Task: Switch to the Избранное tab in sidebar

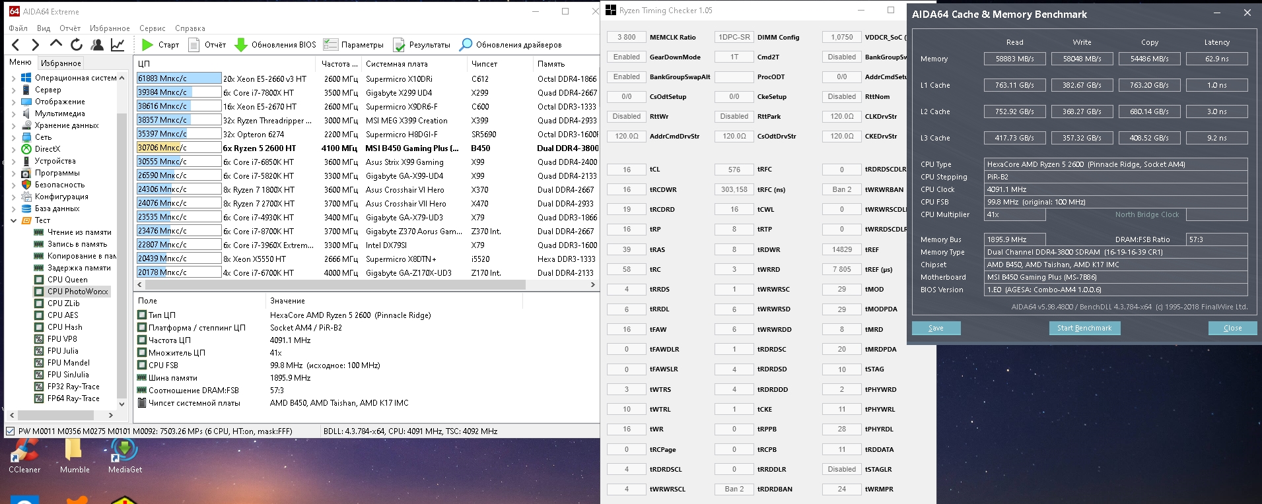Action: coord(61,63)
